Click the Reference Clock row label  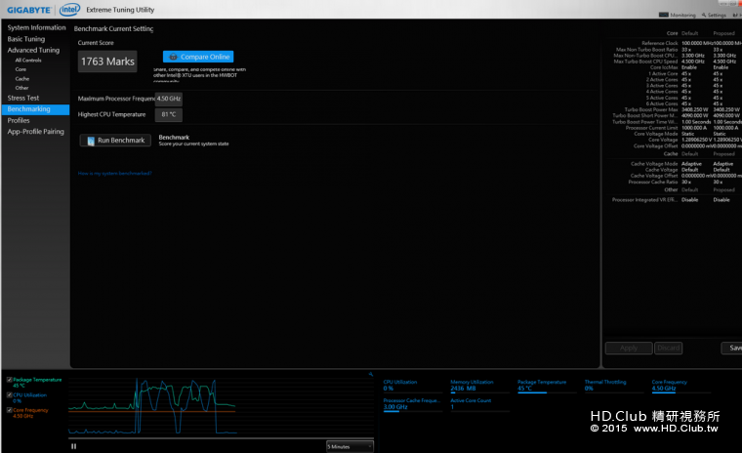tap(660, 43)
